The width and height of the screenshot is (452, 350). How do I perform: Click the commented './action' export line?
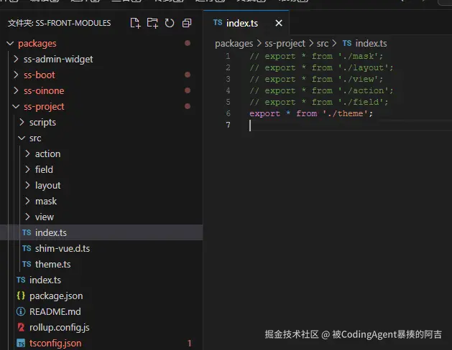point(321,90)
